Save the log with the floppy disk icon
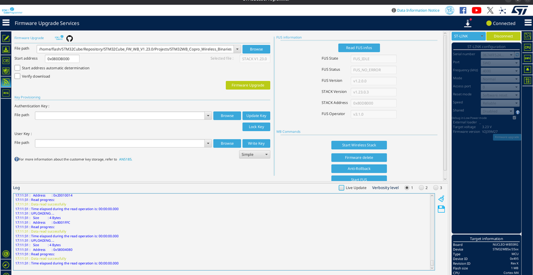 [441, 209]
